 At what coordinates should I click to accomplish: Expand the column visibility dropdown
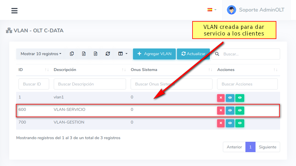(x=123, y=54)
